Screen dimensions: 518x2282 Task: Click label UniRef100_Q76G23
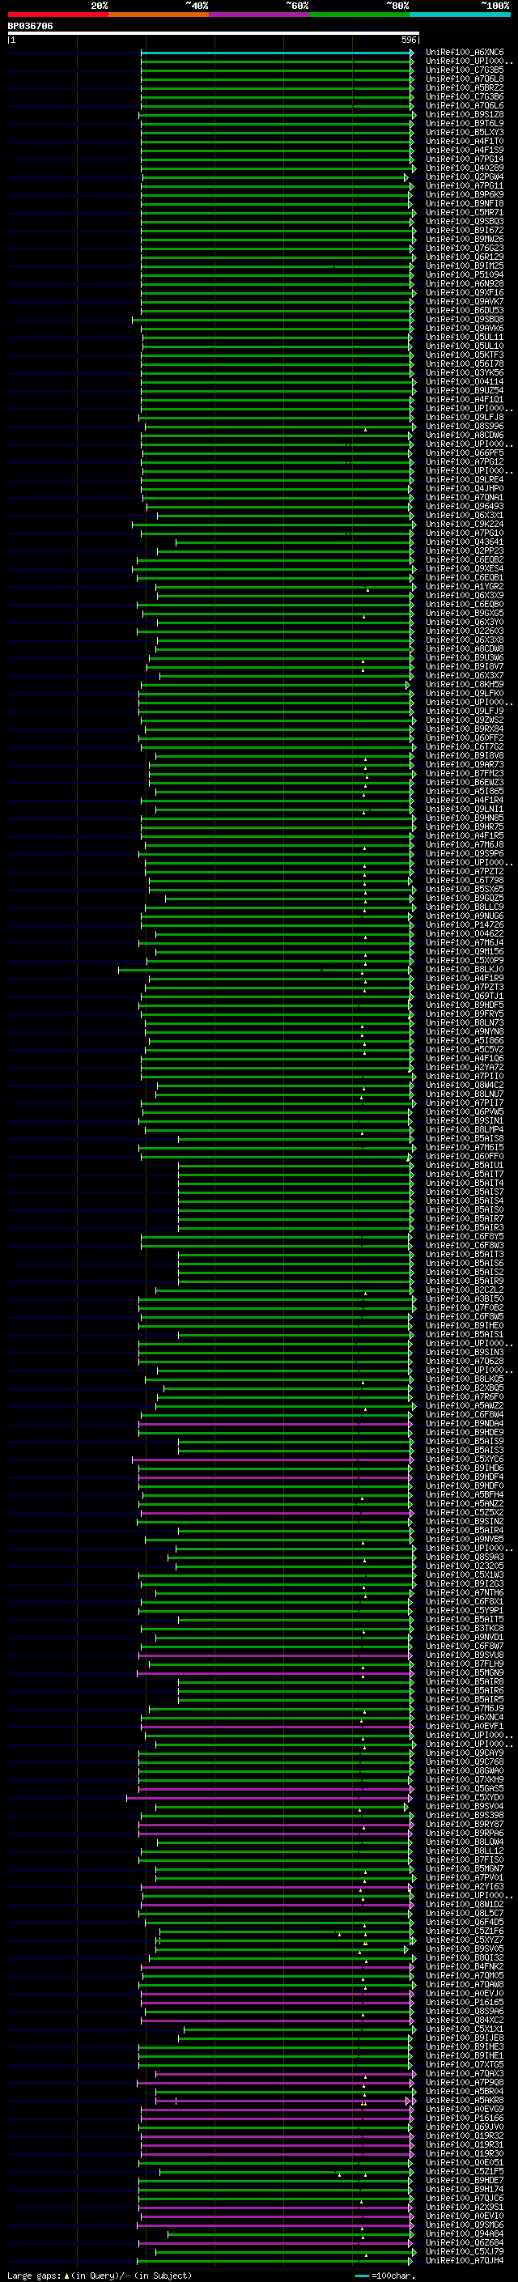click(465, 248)
